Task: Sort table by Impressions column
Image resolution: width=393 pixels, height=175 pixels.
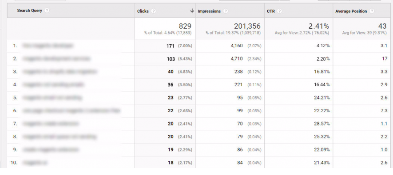Action: click(x=209, y=11)
